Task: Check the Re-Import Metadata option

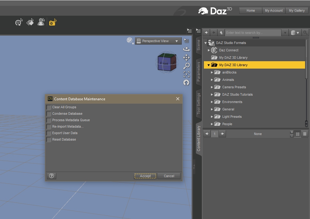Action: point(49,126)
